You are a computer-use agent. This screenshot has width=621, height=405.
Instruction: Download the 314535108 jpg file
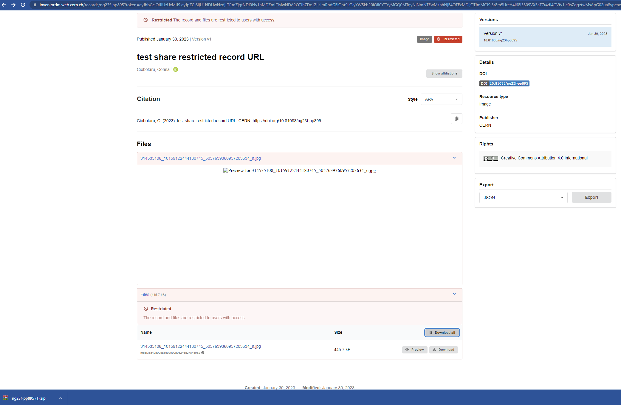tap(443, 350)
